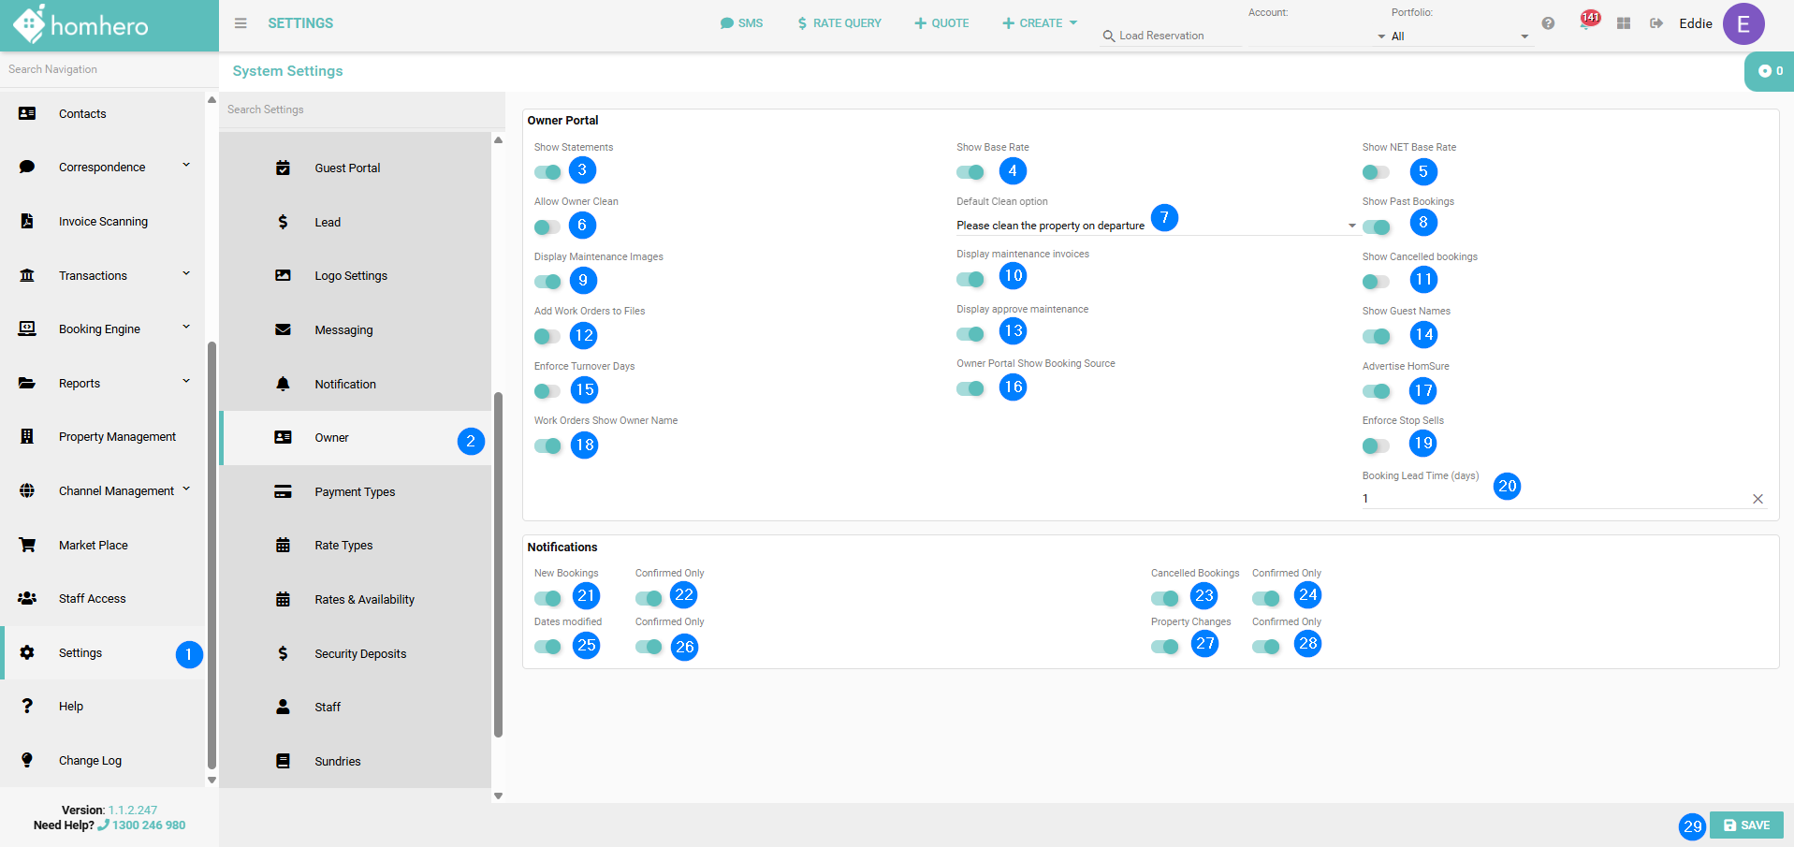
Task: Open the Default Clean option dropdown
Action: pos(1156,226)
